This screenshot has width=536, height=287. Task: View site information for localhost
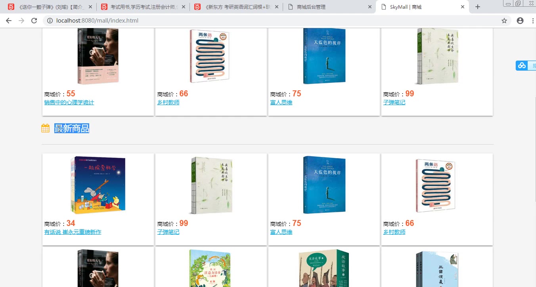point(50,21)
